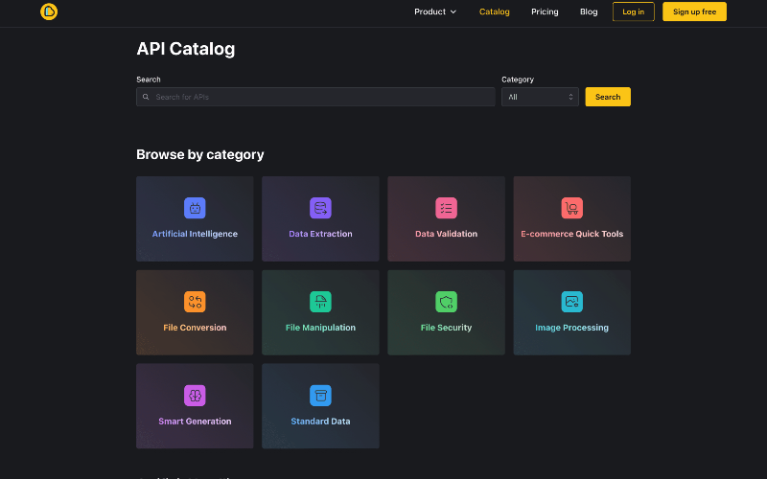Screen dimensions: 767x479
Task: Select the File Conversion category label
Action: (195, 328)
